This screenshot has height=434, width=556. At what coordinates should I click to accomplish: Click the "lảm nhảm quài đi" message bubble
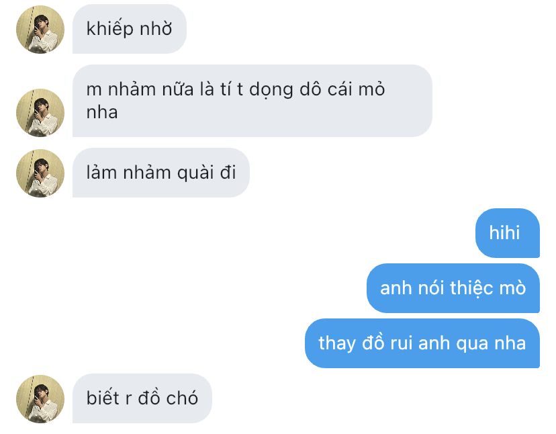tap(161, 173)
